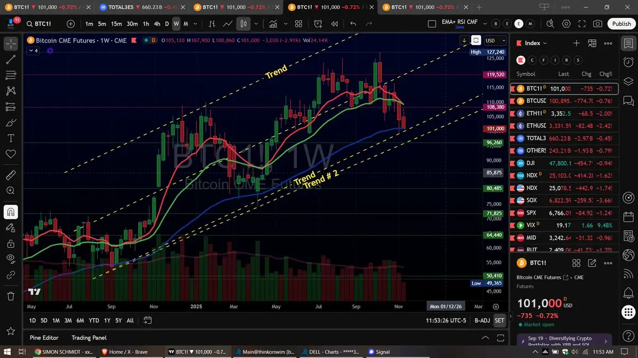This screenshot has width=638, height=358.
Task: Expand the Index watchlist dropdown
Action: click(536, 43)
